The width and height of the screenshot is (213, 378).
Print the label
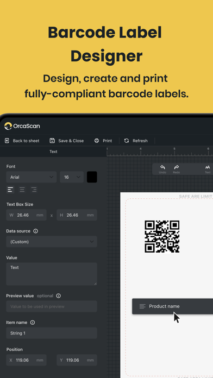pyautogui.click(x=103, y=141)
